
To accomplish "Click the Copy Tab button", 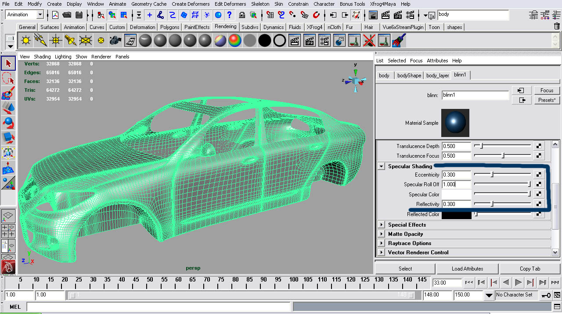I will tap(530, 269).
